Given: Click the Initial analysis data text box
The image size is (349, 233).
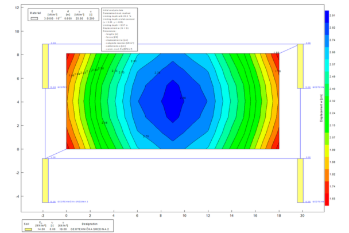Looking at the screenshot, I should click(119, 30).
